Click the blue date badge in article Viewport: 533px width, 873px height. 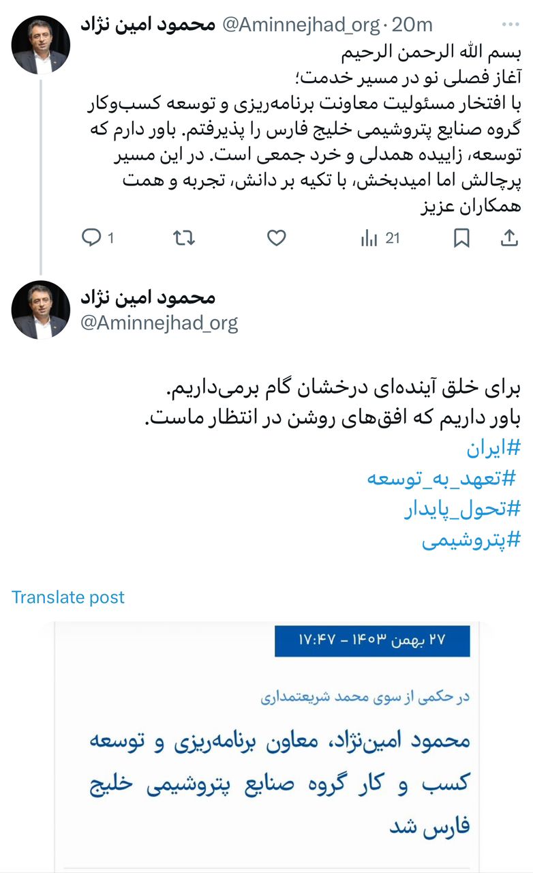pos(372,640)
